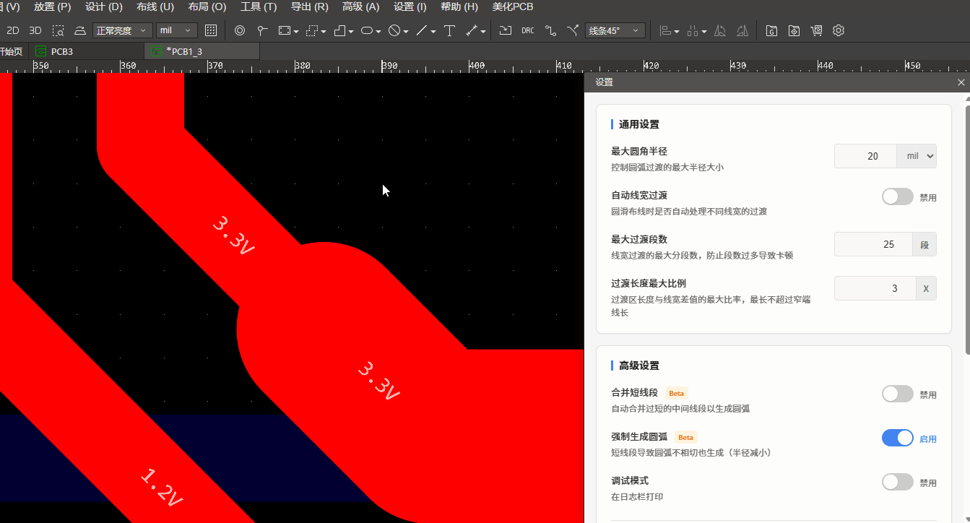Open the 布线 (U) menu
Screen dimensions: 970x523
(x=155, y=7)
